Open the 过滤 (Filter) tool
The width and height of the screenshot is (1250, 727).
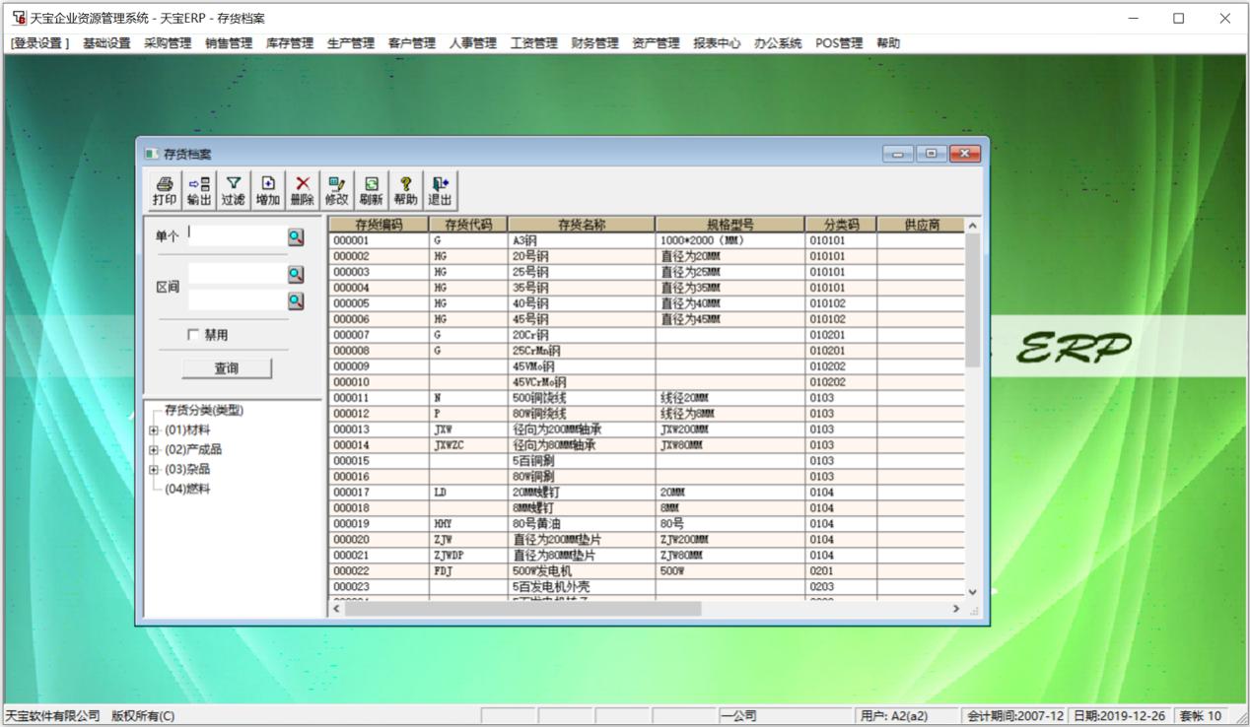(x=233, y=187)
